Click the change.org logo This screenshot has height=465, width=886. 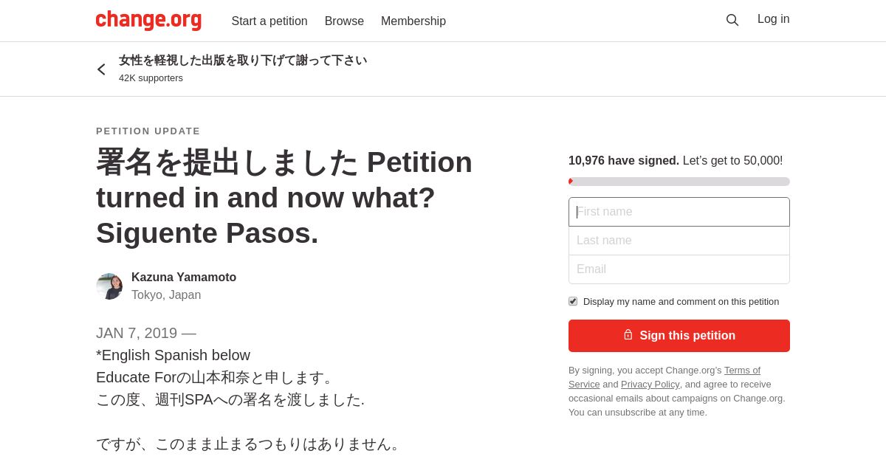(x=148, y=21)
